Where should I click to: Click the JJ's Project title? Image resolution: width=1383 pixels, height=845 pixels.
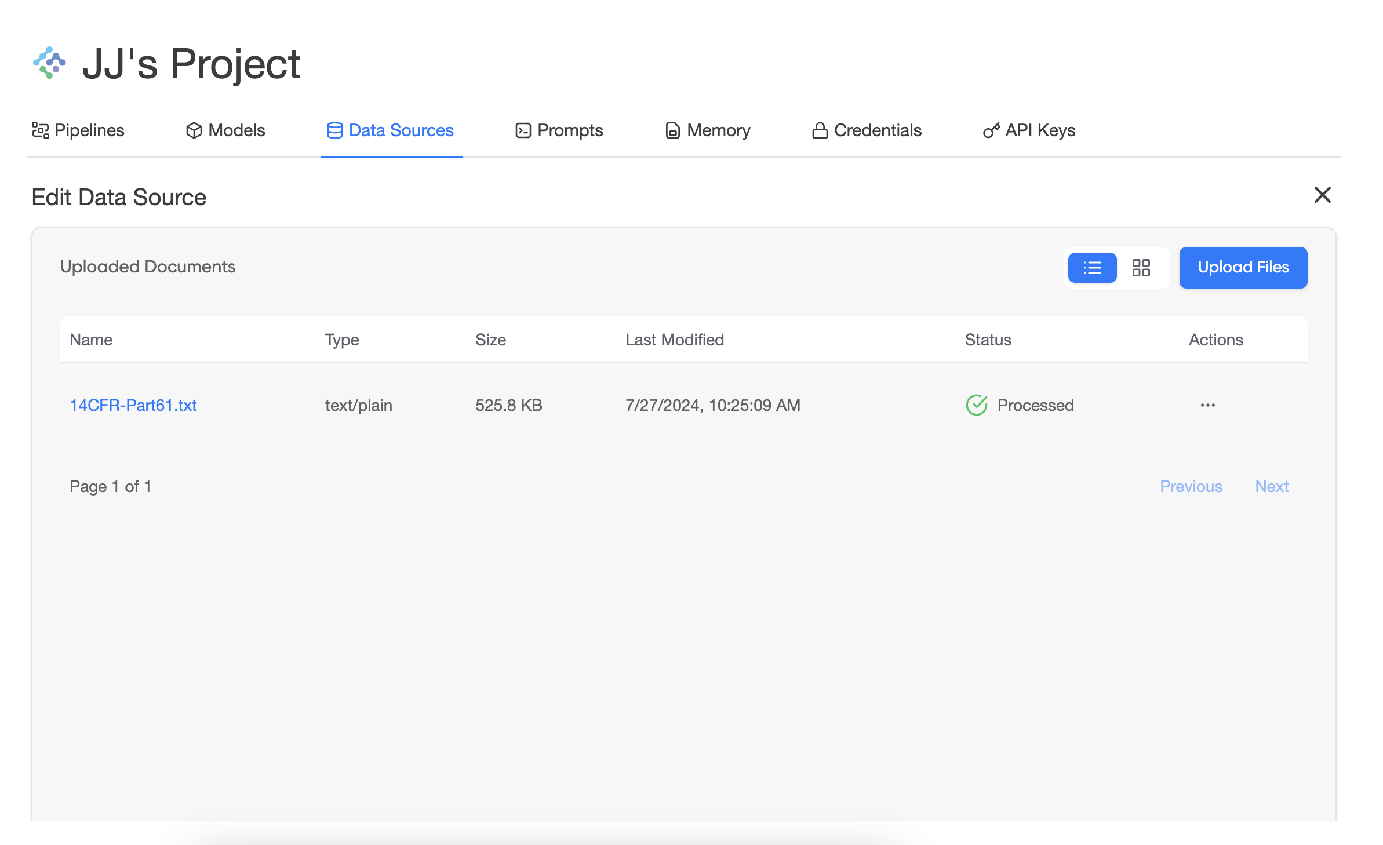pyautogui.click(x=191, y=64)
